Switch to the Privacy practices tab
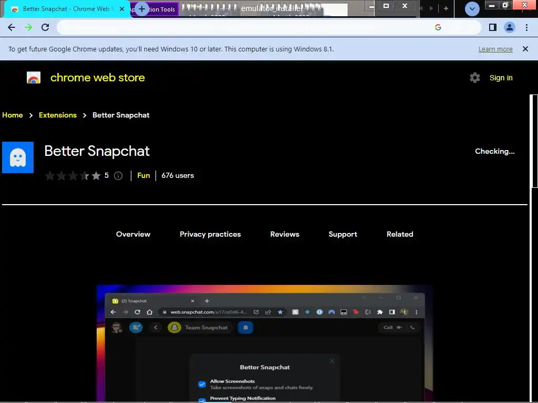The width and height of the screenshot is (538, 403). click(x=210, y=234)
